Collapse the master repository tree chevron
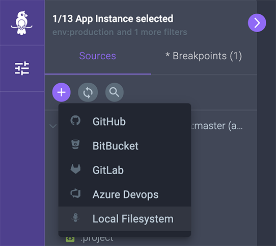The image size is (276, 246). click(x=53, y=126)
